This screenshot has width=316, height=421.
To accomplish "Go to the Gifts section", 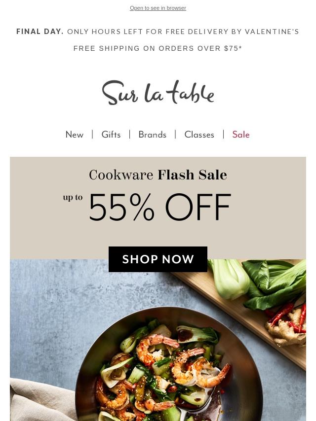I will [111, 135].
